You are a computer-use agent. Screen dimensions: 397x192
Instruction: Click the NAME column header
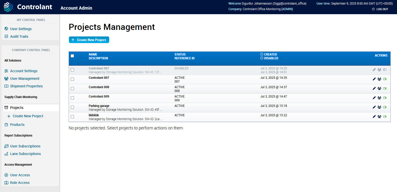(x=93, y=54)
